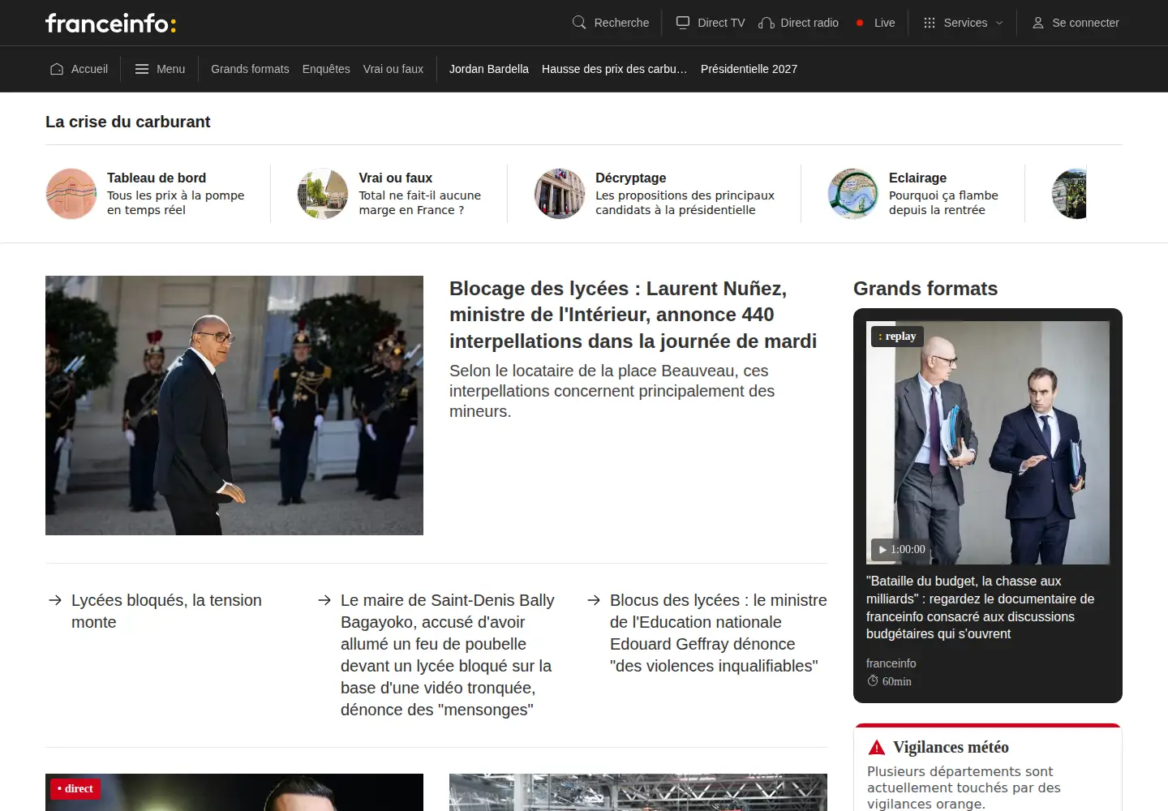Open Tous les prix à la pompe
Image resolution: width=1168 pixels, height=811 pixels.
[175, 203]
